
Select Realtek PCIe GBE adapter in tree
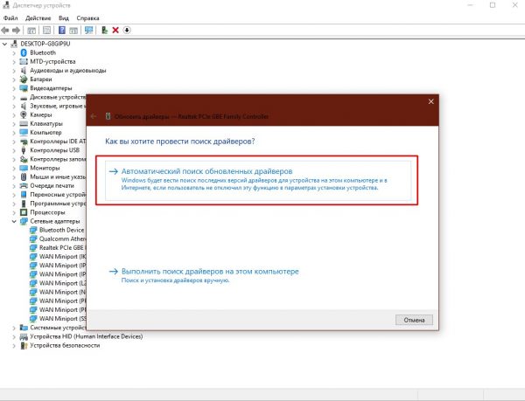63,248
